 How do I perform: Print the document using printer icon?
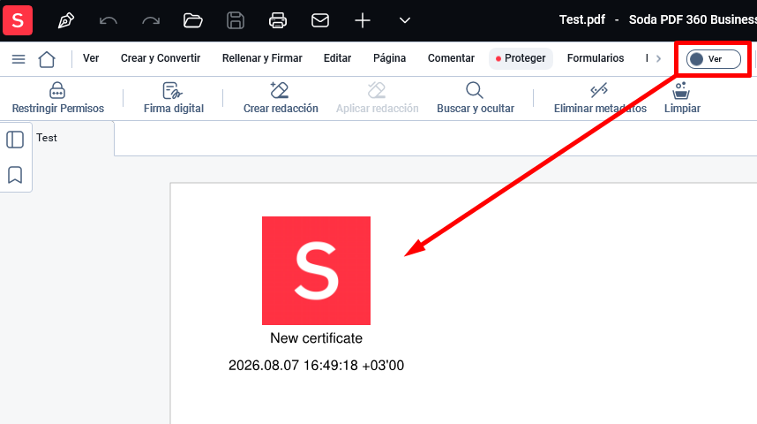tap(278, 20)
